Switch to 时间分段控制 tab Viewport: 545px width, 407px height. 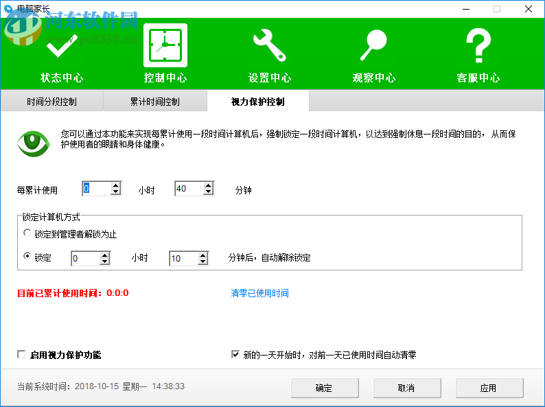(x=51, y=102)
